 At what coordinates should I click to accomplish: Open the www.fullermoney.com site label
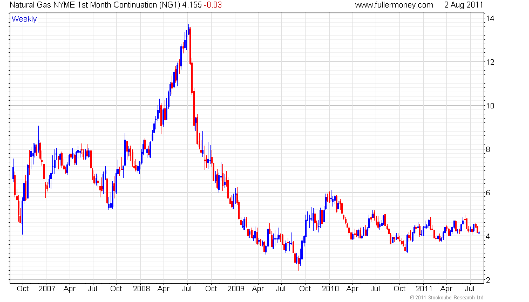click(394, 5)
